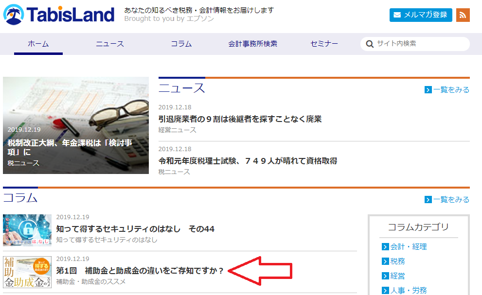
Task: Select the セミナー navigation tab
Action: pyautogui.click(x=324, y=44)
